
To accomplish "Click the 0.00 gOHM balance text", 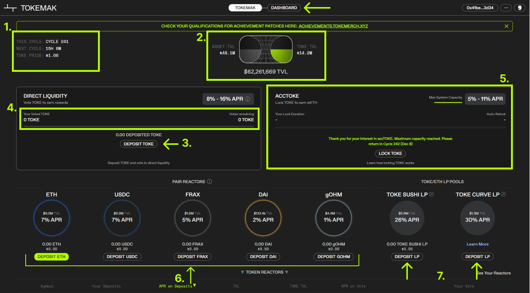I will (x=333, y=244).
